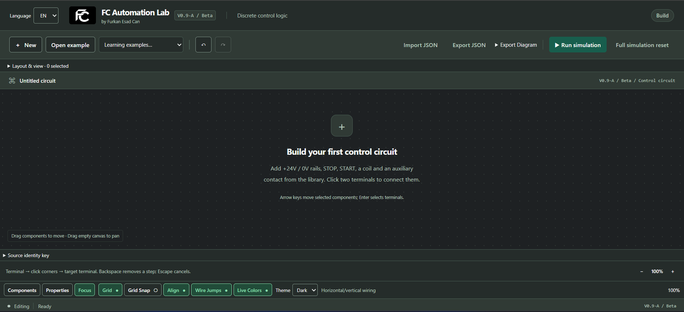Viewport: 684px width, 312px height.
Task: Expand the Source identity key section
Action: coord(26,255)
